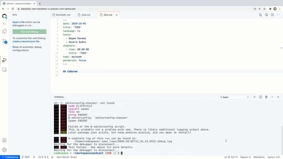The image size is (283, 159).
Task: Change language mode from Markdown
Action: click(259, 157)
